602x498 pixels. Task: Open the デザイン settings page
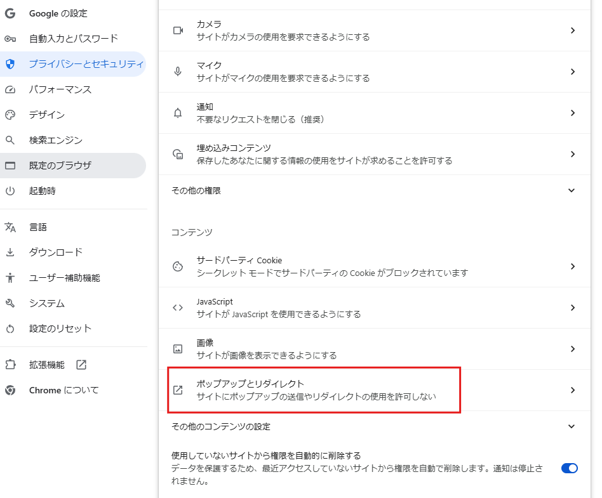pos(73,115)
